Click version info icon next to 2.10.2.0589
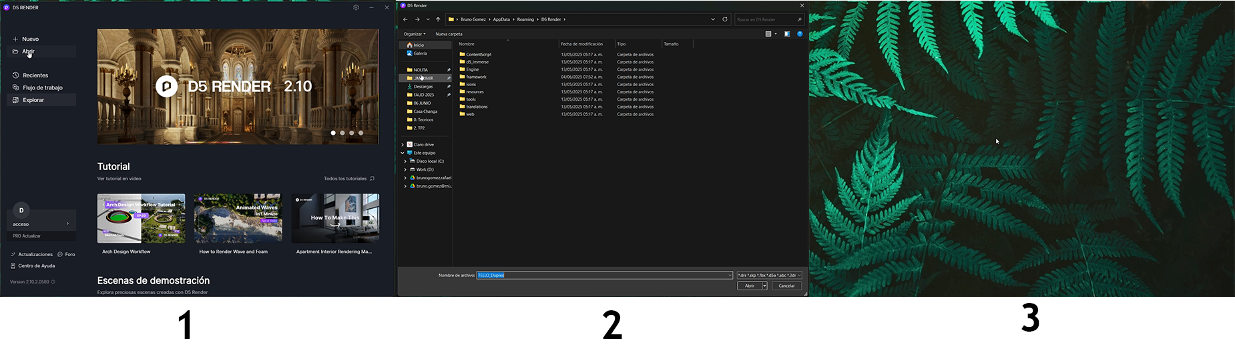Screen dimensions: 1235x353 [x=53, y=282]
